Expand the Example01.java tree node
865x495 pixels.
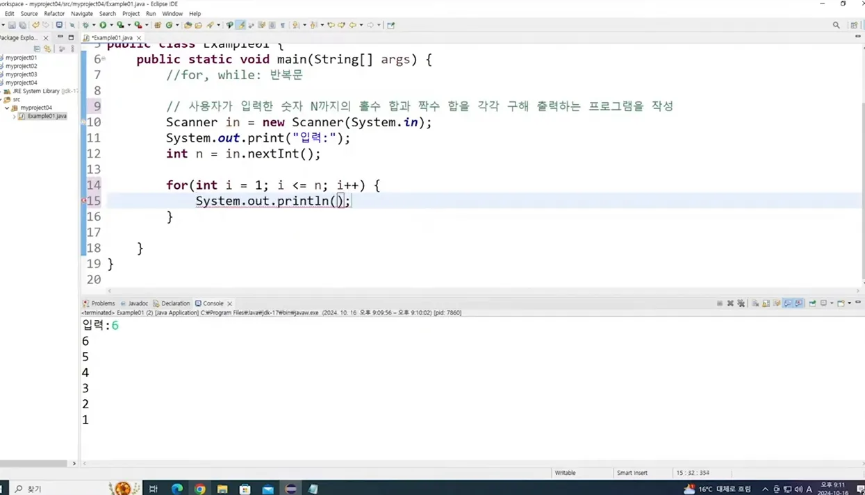coord(15,116)
